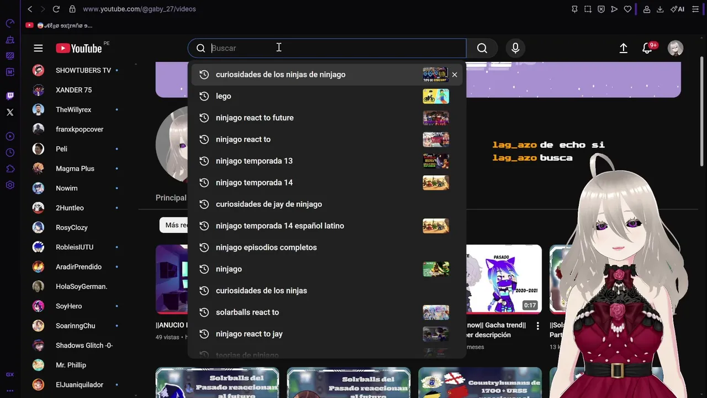Open XANDER 75 subscription channel
Viewport: 707px width, 398px height.
(x=76, y=90)
